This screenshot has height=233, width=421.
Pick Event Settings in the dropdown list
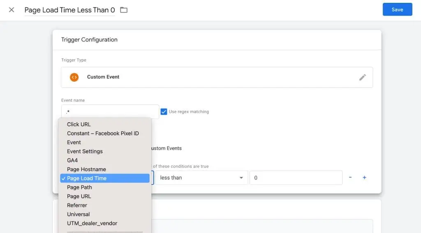[85, 151]
